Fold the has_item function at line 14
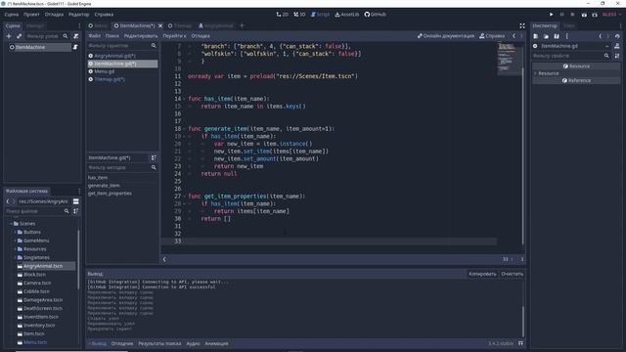This screenshot has width=626, height=352. coord(184,99)
